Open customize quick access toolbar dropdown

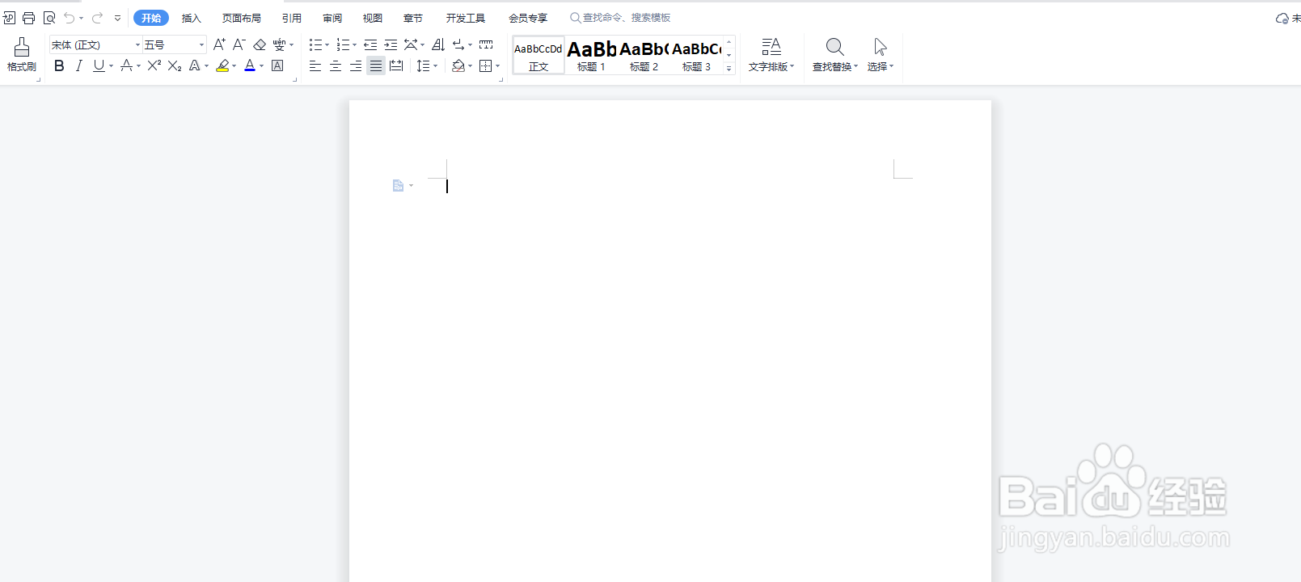tap(117, 18)
